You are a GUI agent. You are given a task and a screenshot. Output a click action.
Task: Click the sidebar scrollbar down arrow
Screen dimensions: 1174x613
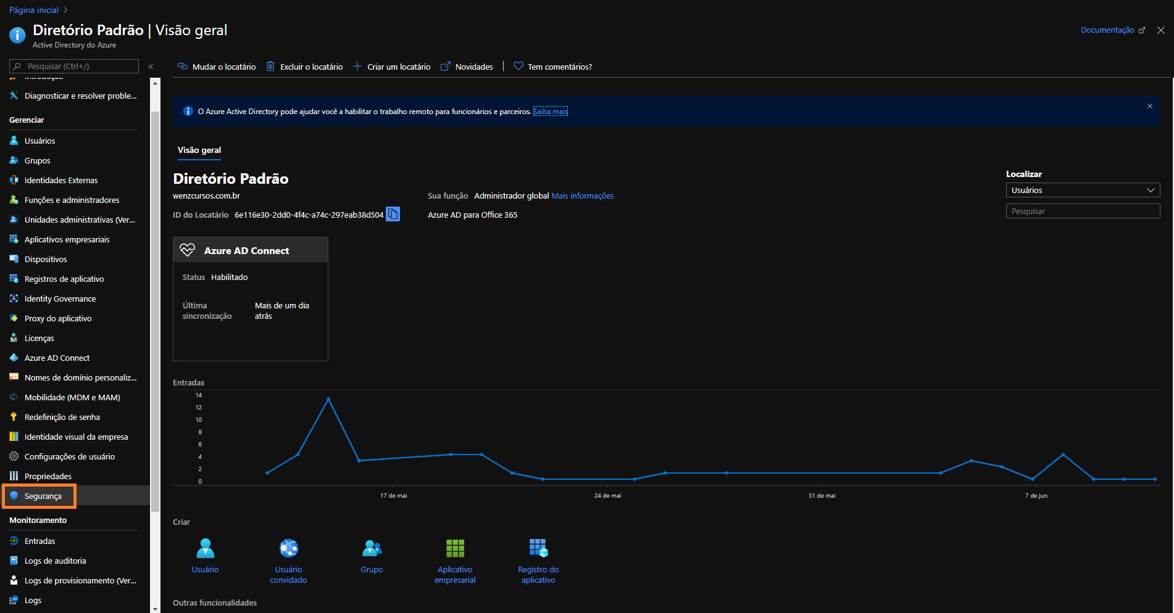pyautogui.click(x=156, y=609)
